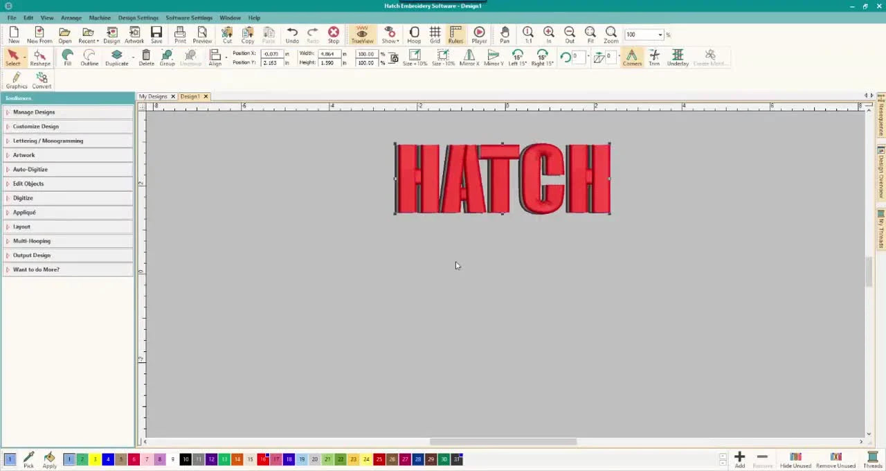Copy the selected lettering

[x=248, y=35]
